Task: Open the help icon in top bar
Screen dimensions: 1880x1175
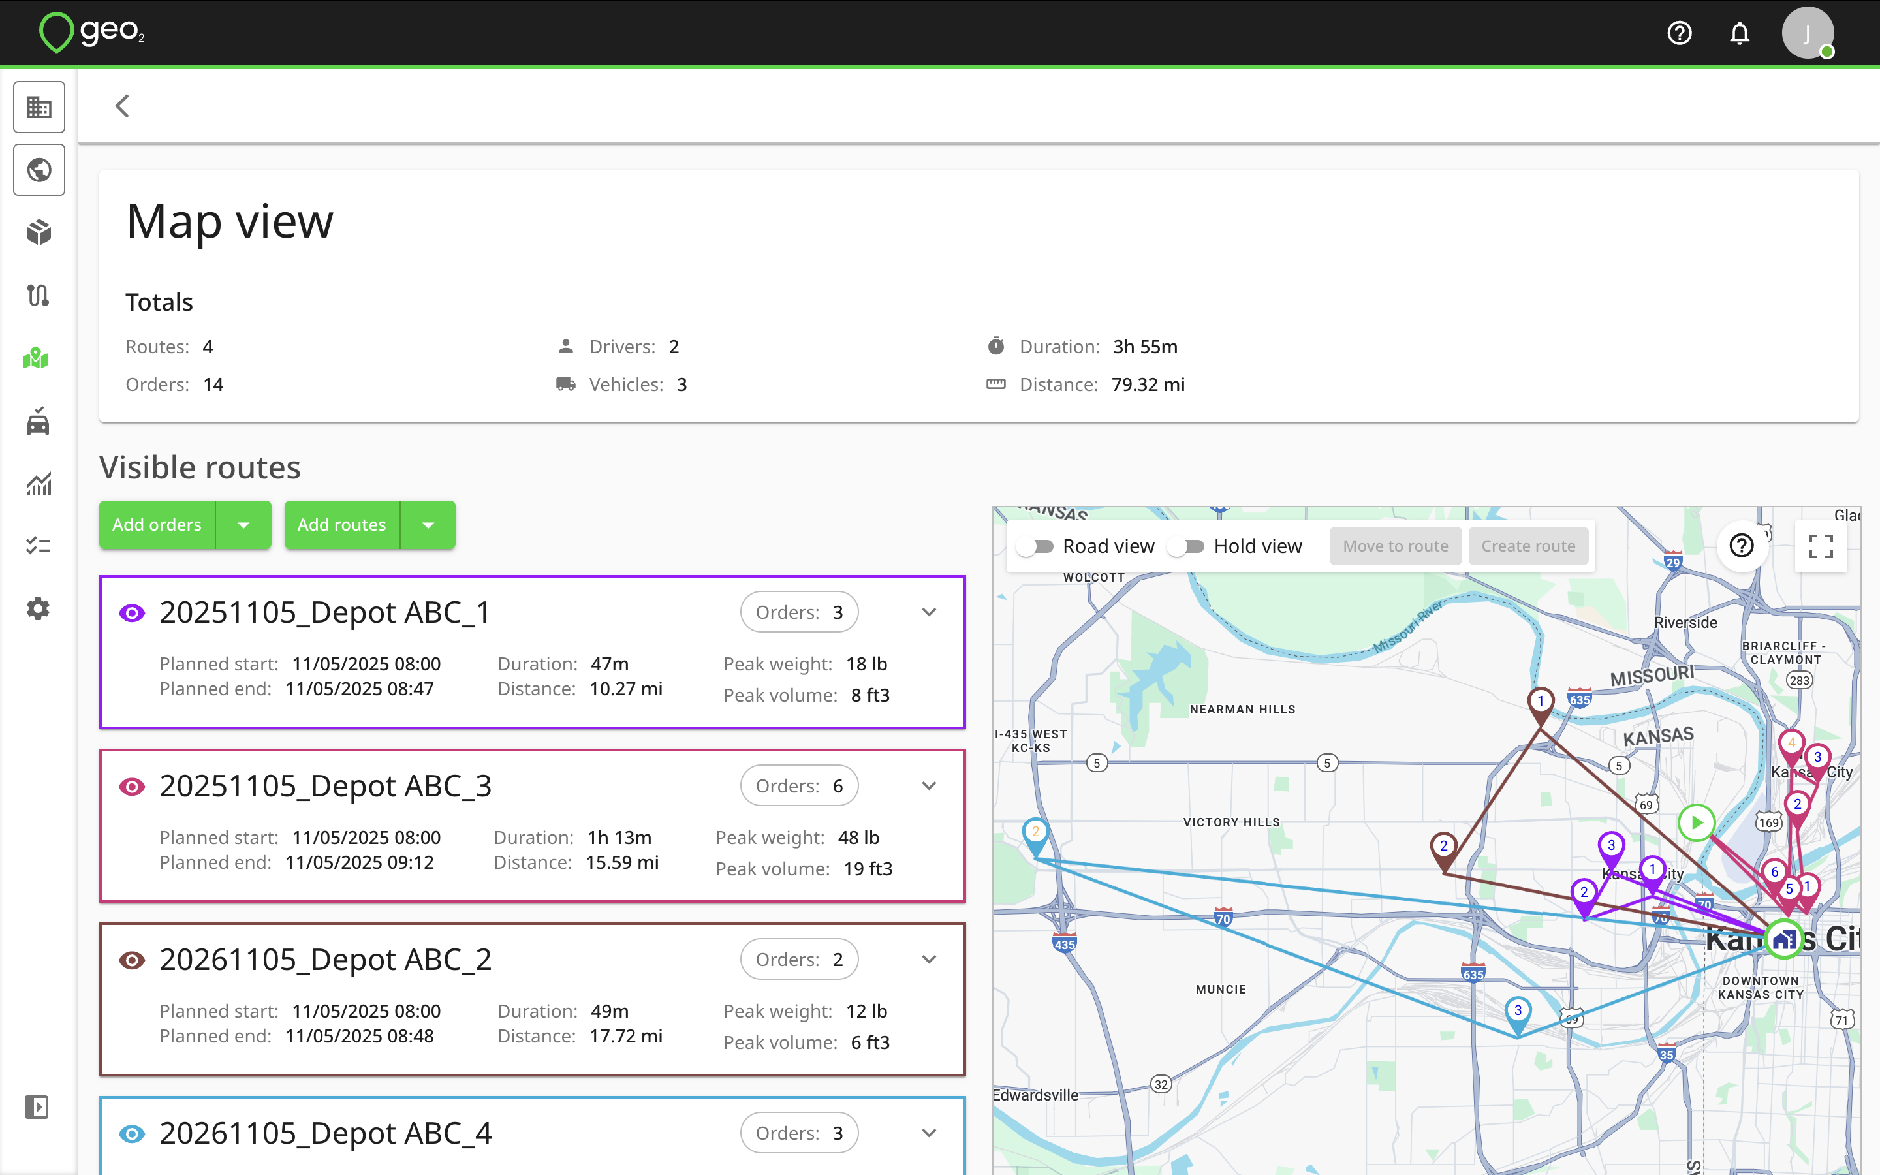Action: point(1679,33)
